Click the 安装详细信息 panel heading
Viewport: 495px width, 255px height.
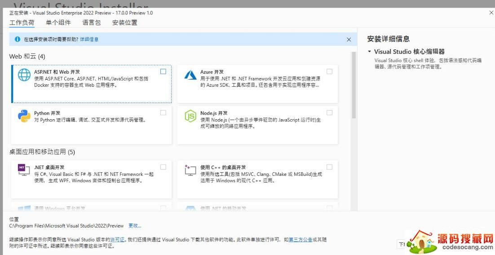point(388,39)
